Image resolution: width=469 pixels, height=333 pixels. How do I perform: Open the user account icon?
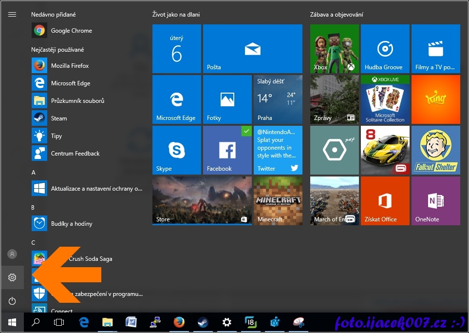coord(12,254)
